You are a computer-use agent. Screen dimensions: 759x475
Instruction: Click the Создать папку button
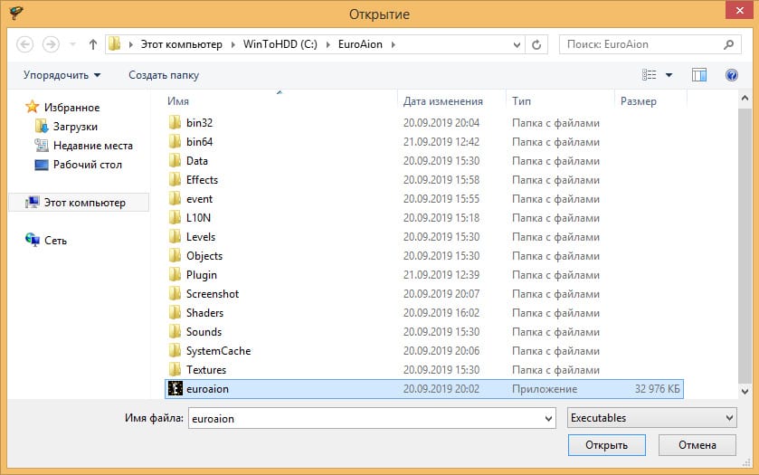(x=164, y=75)
